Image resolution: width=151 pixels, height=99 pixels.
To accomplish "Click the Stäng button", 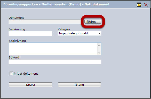I will [x=80, y=85].
